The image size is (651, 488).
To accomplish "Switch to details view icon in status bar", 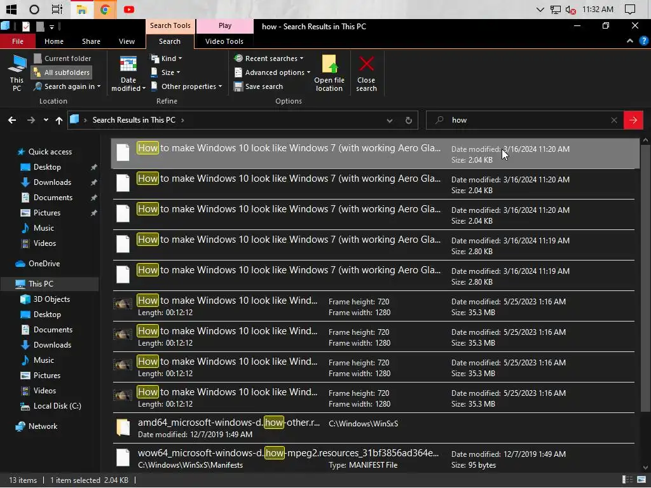I will coord(627,480).
